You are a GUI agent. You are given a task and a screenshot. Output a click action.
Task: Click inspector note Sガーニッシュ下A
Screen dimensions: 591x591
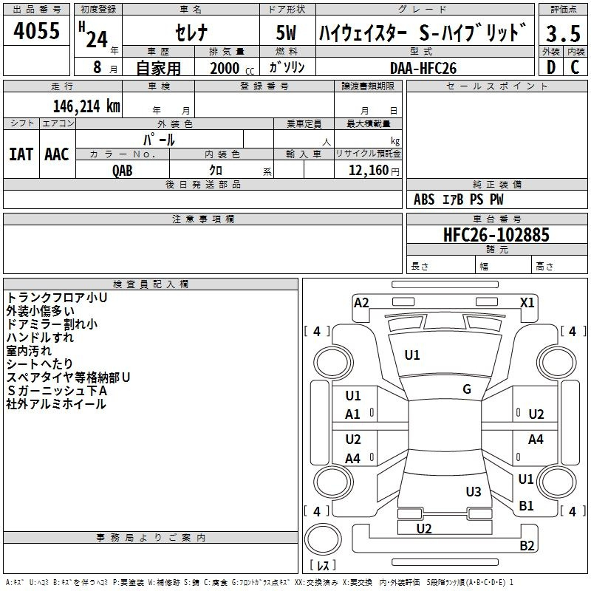57,391
